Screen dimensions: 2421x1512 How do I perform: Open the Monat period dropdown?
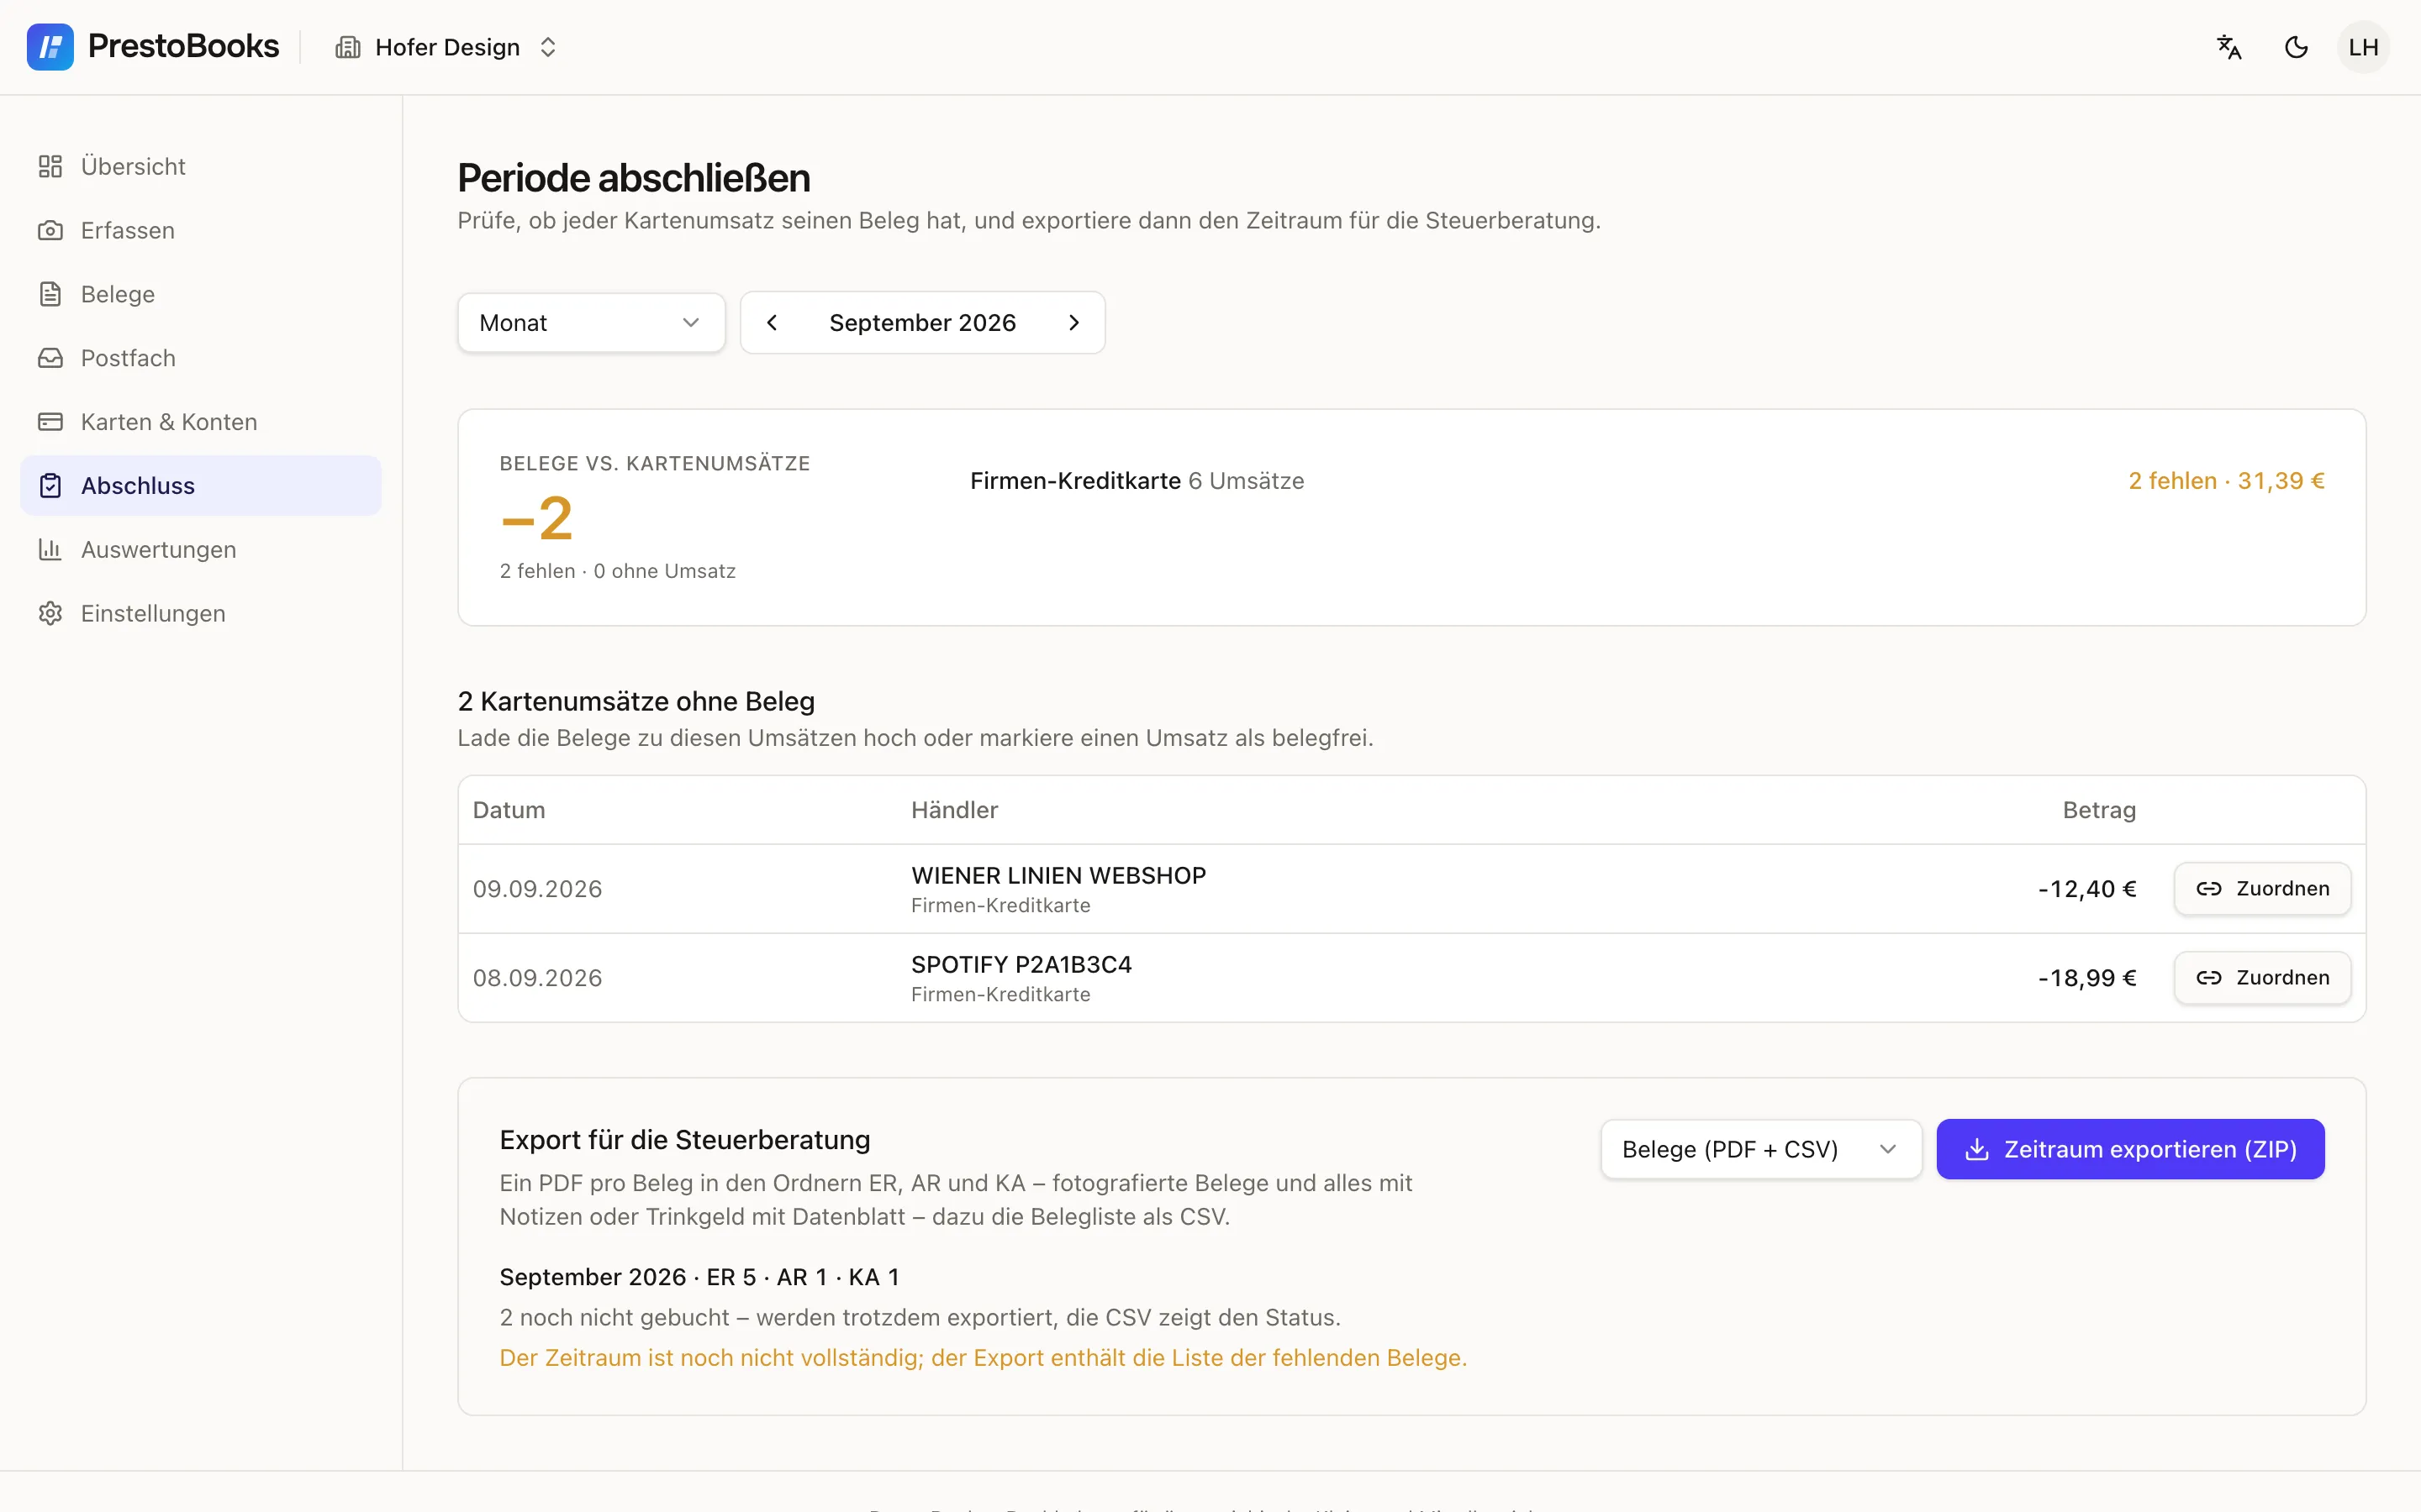(591, 322)
